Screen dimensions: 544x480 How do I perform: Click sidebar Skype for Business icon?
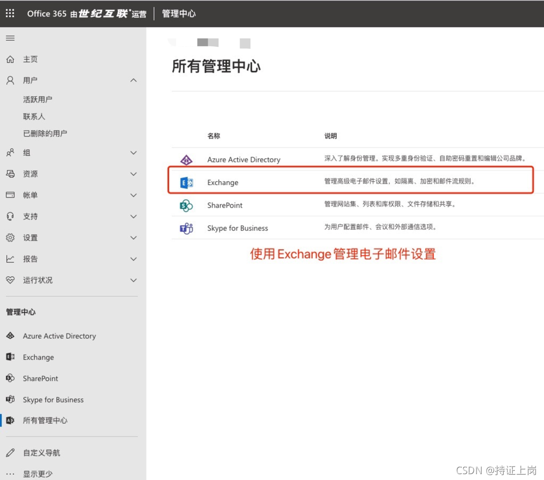coord(10,399)
